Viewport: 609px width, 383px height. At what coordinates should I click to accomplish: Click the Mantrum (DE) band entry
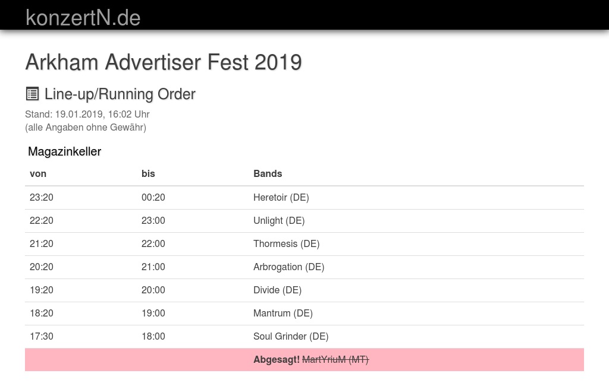pos(282,313)
